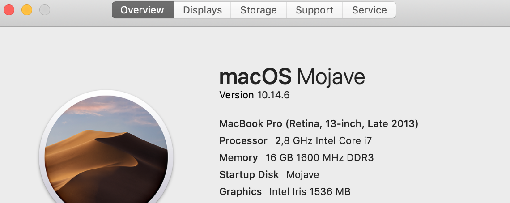Close the About This Mac window
Viewport: 510px width, 203px height.
[x=9, y=9]
